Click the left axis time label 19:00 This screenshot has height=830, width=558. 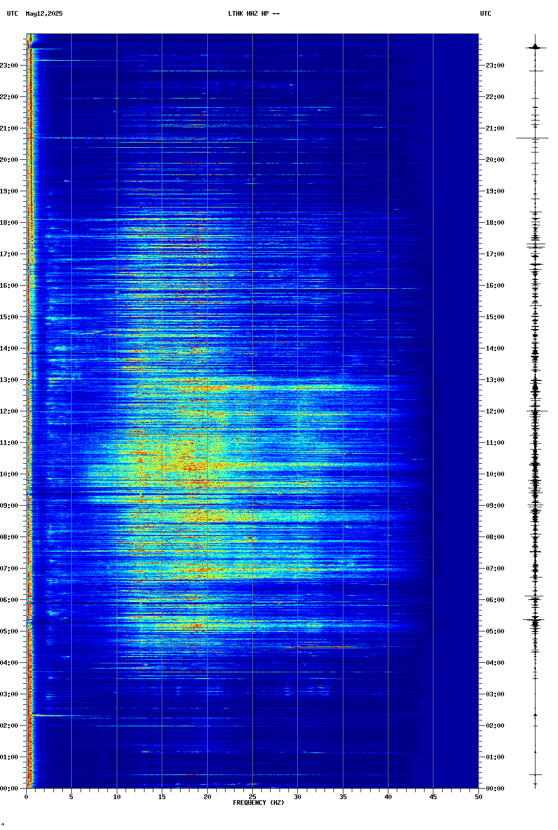click(x=9, y=191)
